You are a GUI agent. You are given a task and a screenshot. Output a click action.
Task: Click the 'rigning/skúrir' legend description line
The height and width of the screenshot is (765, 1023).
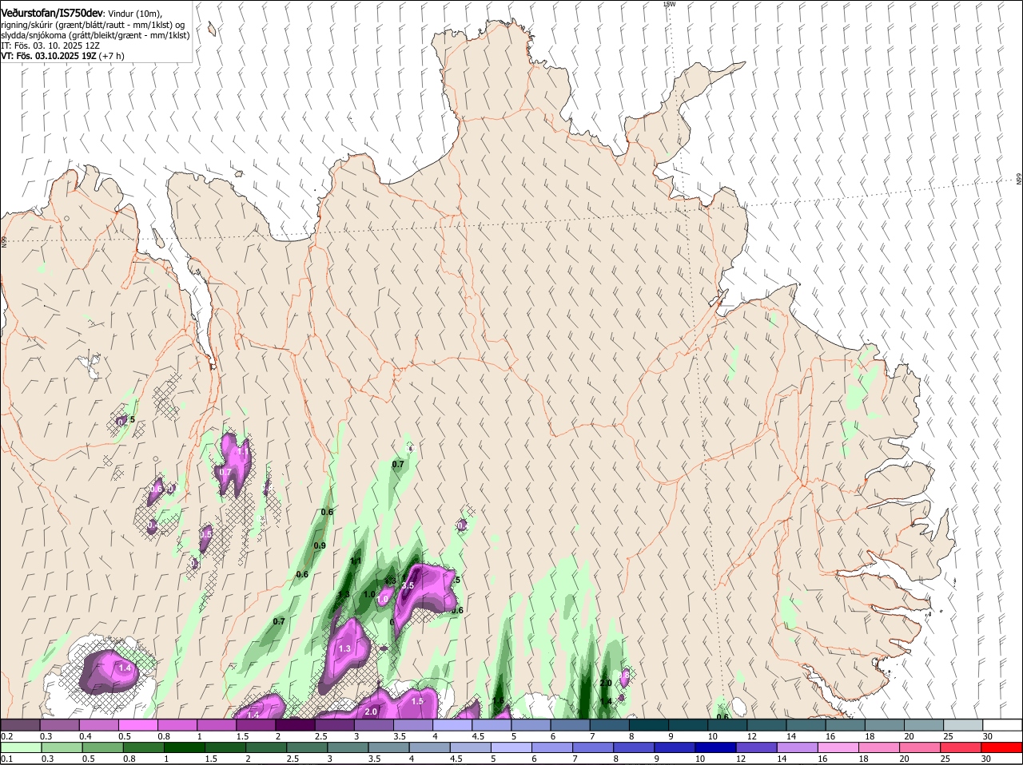[93, 25]
